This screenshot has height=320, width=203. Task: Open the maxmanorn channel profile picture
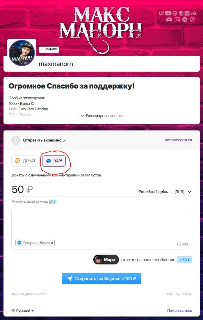(22, 53)
